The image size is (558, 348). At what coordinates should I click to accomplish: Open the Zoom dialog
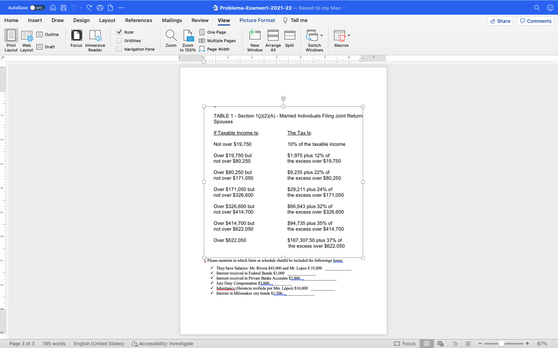[171, 39]
